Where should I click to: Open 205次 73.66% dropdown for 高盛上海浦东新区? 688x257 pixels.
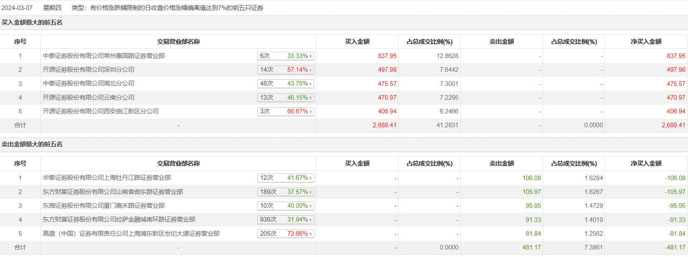285,234
